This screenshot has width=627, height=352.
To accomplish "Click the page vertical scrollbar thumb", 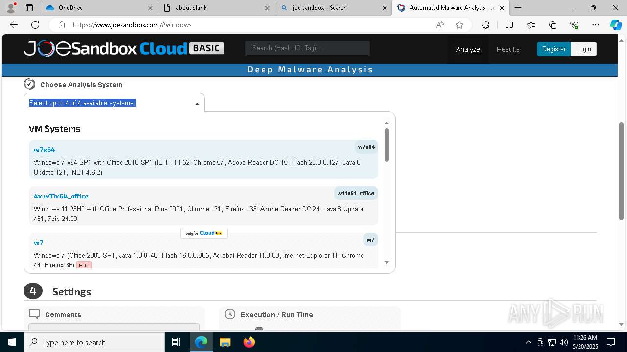I will click(x=622, y=171).
